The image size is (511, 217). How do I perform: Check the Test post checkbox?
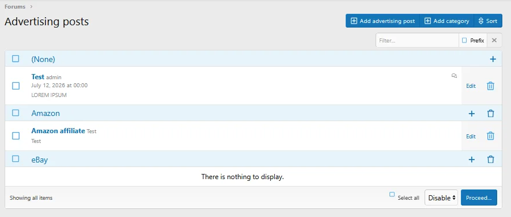pos(16,86)
